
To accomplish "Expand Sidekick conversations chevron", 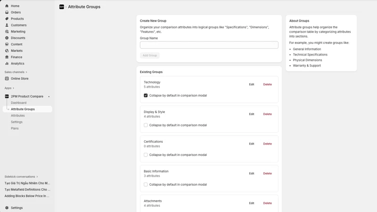I will click(37, 177).
